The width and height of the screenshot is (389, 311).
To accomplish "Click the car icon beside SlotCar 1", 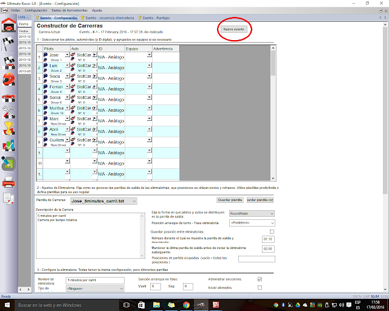I will [73, 55].
